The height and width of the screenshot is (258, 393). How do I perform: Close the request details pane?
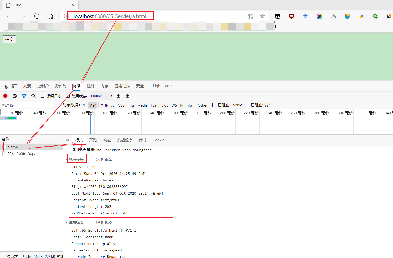tap(67, 140)
